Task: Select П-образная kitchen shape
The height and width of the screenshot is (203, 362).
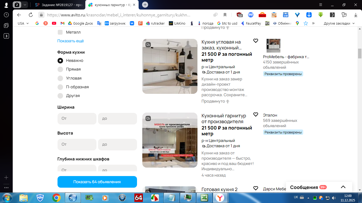Action: tap(60, 87)
